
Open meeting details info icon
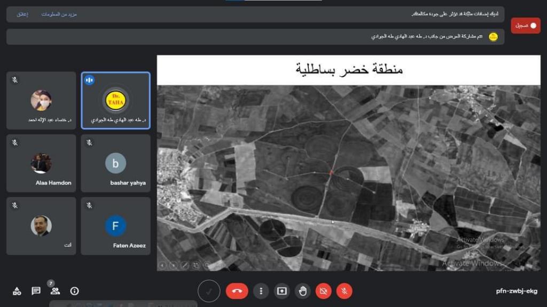(75, 291)
